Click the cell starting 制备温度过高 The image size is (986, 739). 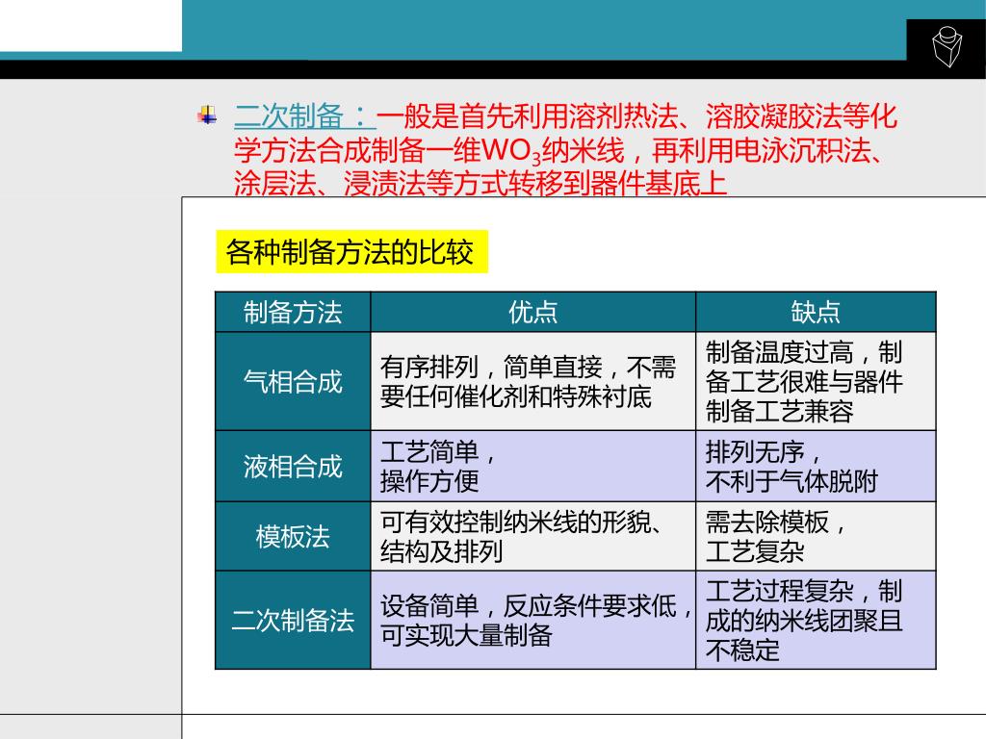(x=816, y=381)
